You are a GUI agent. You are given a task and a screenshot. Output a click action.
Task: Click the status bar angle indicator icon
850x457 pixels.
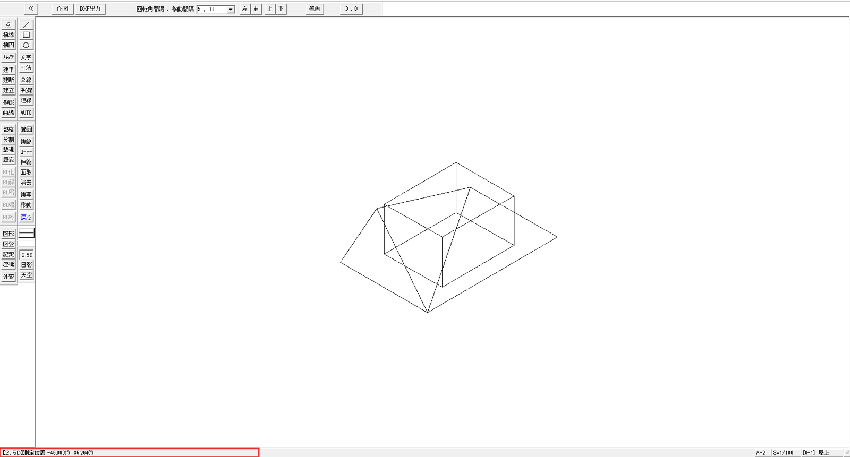coord(847,453)
